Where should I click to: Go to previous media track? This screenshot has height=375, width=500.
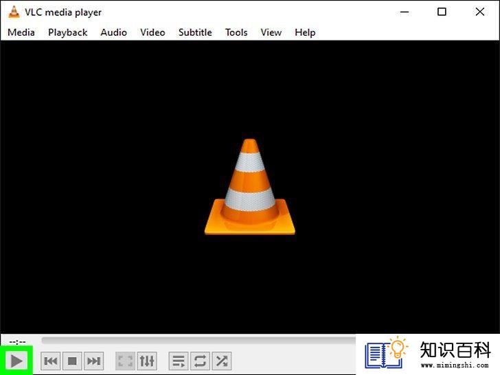click(x=50, y=361)
